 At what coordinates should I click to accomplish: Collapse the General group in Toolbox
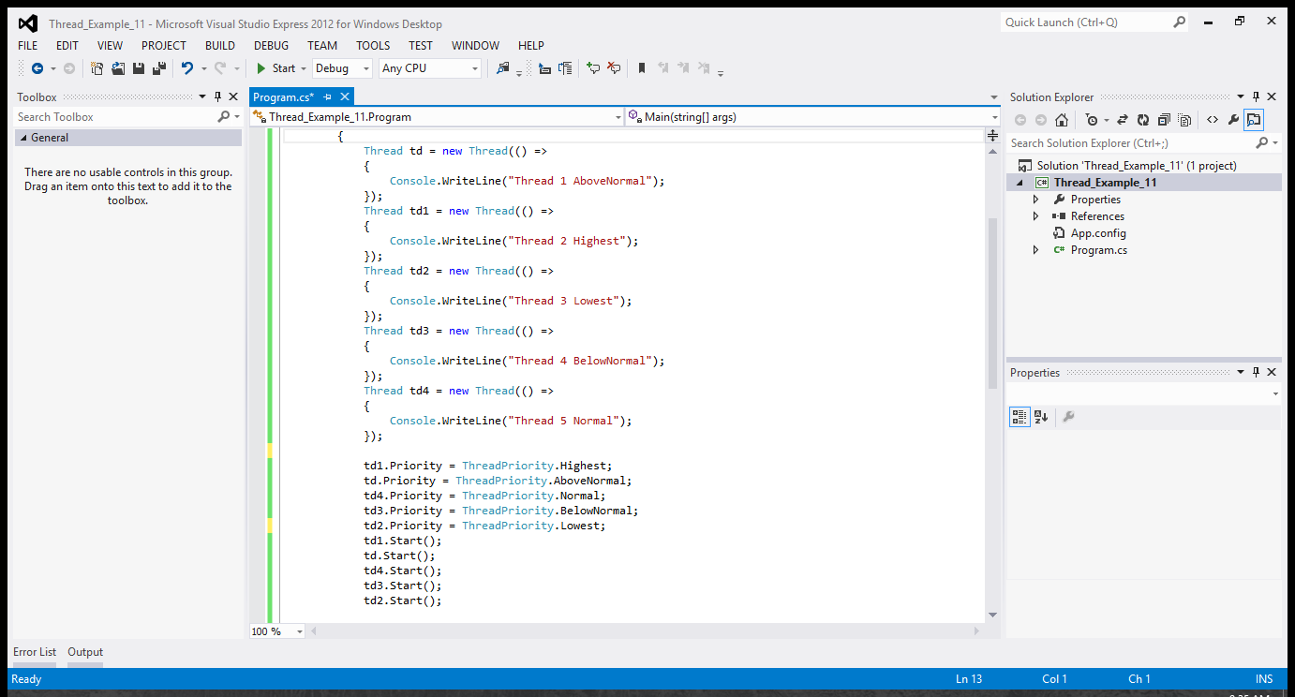click(22, 138)
